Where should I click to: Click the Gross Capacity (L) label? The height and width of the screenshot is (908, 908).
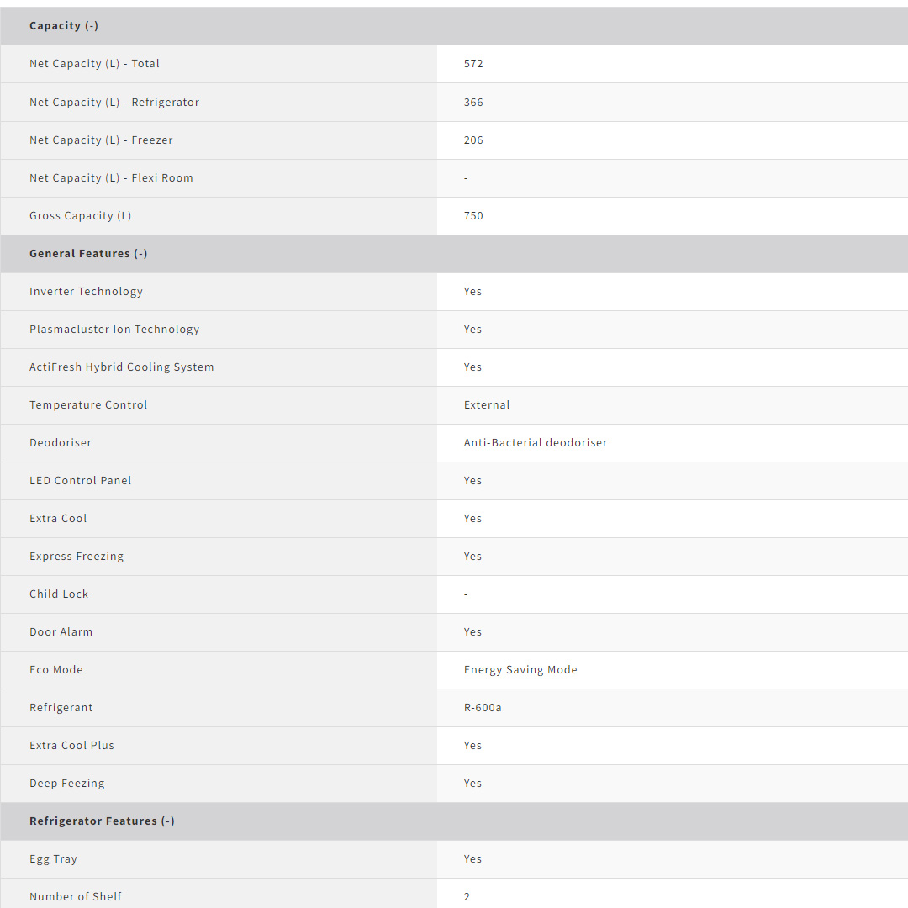click(x=81, y=216)
